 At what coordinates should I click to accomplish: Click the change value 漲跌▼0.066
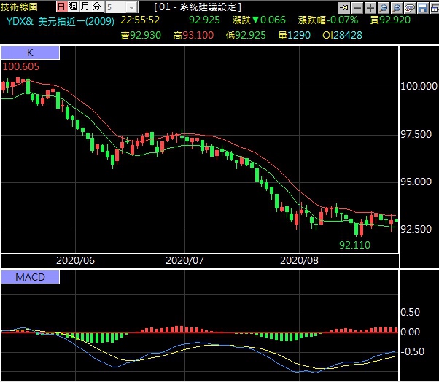tap(259, 20)
